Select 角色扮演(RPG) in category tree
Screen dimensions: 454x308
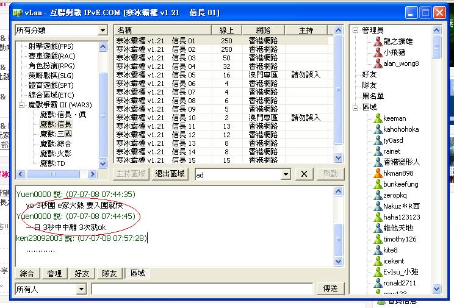coord(51,66)
